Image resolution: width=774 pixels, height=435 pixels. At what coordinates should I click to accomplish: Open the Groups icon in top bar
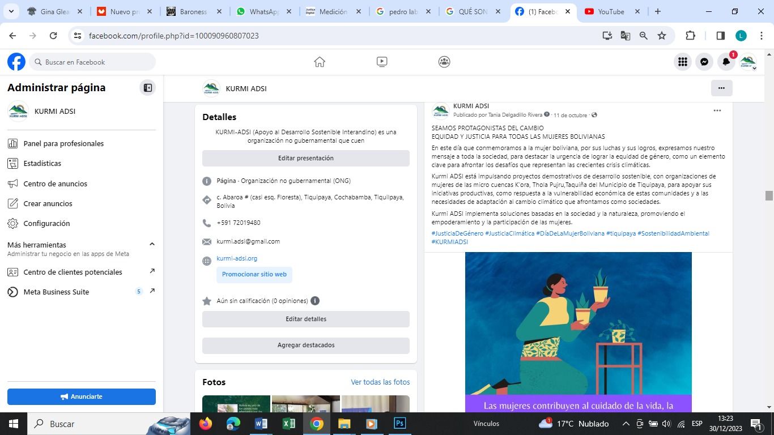click(x=444, y=62)
